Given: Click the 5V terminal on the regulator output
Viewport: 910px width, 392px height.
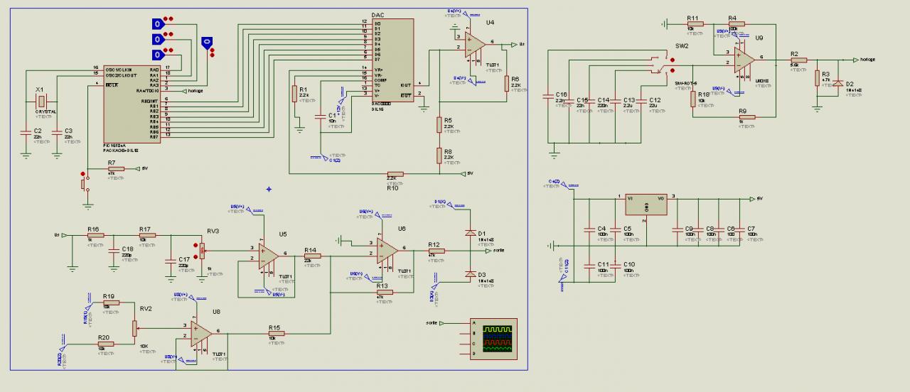Looking at the screenshot, I should [x=756, y=199].
